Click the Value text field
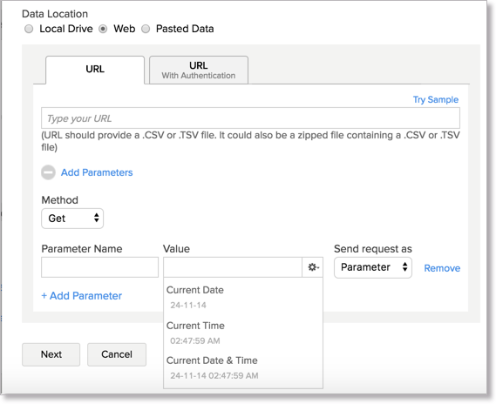 pos(233,267)
